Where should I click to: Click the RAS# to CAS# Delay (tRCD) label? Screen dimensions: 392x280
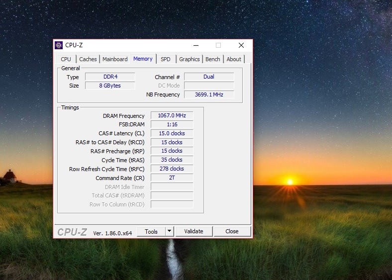[110, 142]
